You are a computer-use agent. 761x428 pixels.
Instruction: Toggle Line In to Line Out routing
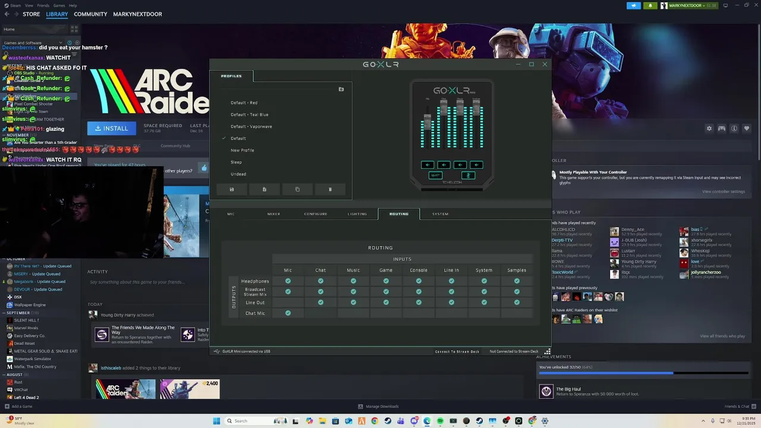pos(451,302)
